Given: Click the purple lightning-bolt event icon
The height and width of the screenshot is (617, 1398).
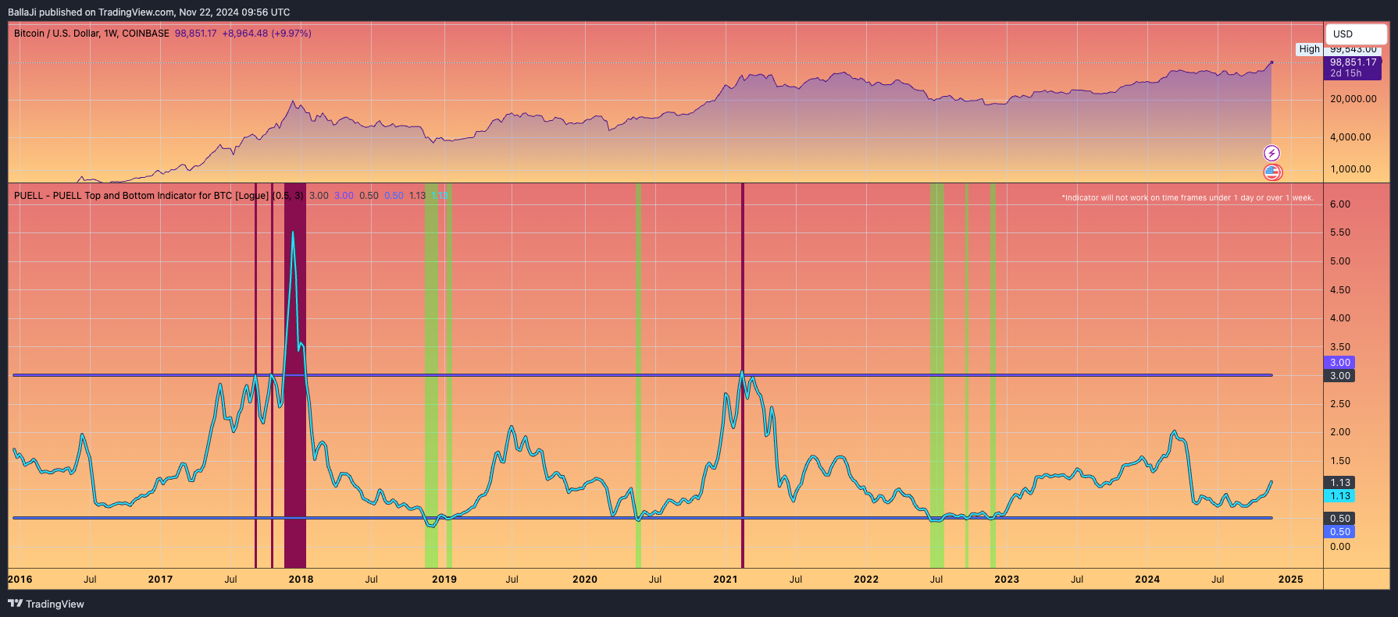Looking at the screenshot, I should click(x=1271, y=154).
